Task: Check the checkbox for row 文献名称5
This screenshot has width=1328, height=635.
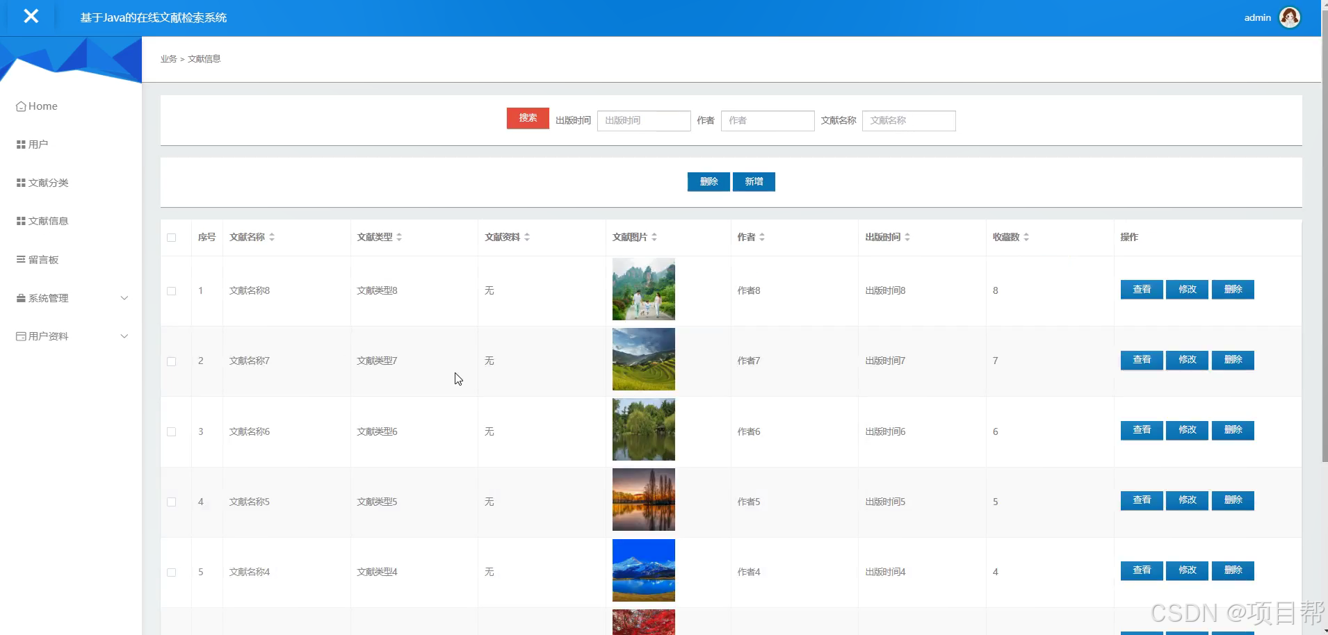Action: [x=172, y=502]
